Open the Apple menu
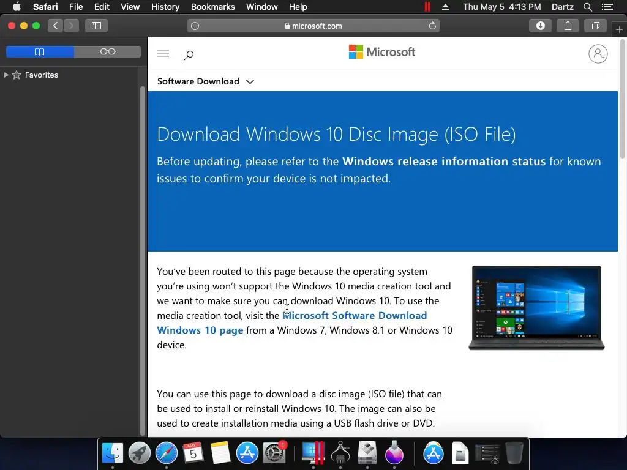The image size is (627, 470). coord(17,7)
